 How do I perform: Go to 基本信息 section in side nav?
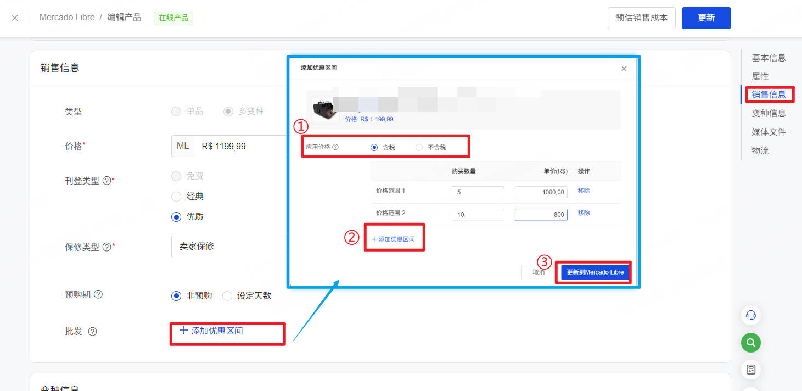[769, 58]
